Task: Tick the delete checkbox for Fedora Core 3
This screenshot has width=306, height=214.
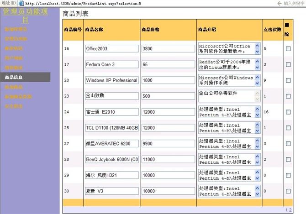Action: [288, 64]
